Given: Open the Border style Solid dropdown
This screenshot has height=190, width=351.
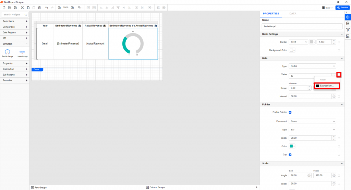Looking at the screenshot, I should tap(299, 42).
